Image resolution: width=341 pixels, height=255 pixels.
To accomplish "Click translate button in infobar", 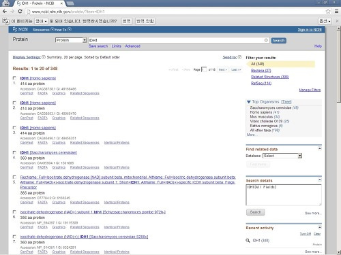I will pos(127,21).
